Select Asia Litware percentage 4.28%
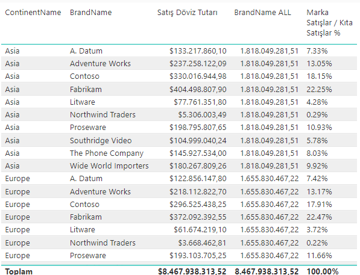Viewport: 360px width, 275px height. 317,102
